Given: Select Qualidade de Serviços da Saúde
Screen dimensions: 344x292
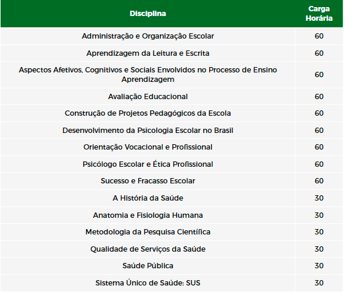Looking at the screenshot, I should click(x=148, y=249).
